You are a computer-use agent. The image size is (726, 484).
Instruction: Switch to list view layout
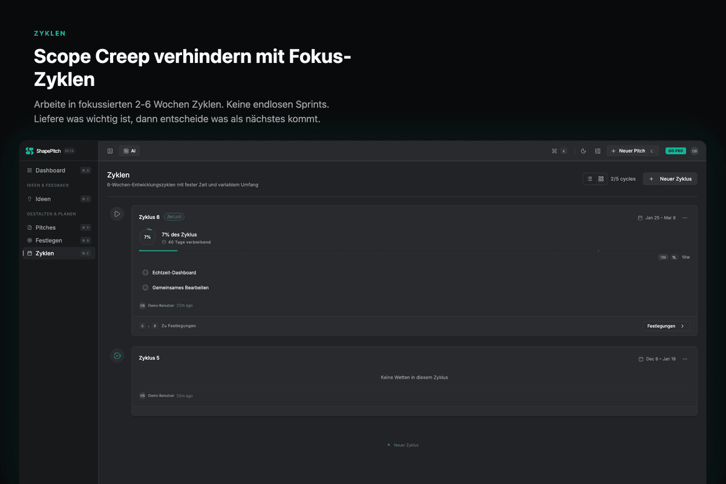pos(589,179)
